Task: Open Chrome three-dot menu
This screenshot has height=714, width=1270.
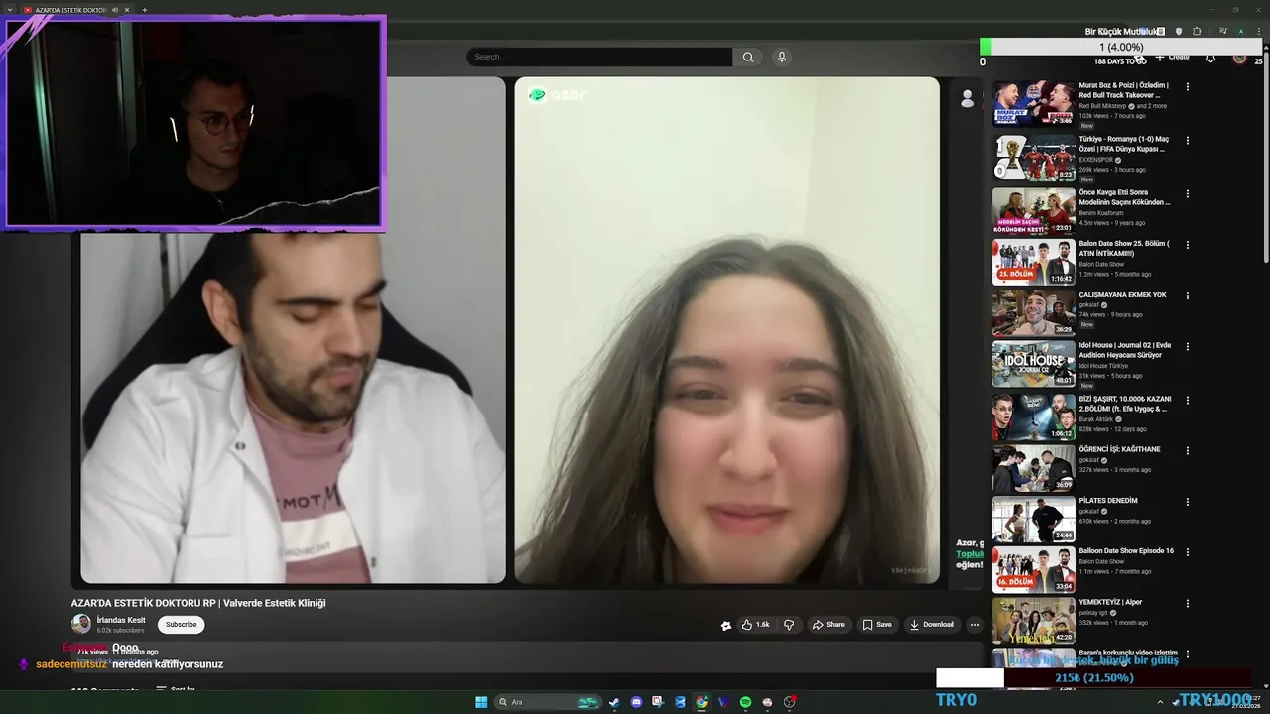Action: point(1258,32)
